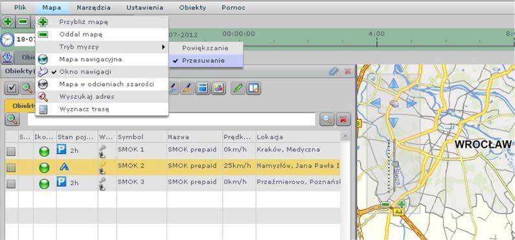Click green minus below map zoom slider
This screenshot has height=240, width=515.
point(385,204)
